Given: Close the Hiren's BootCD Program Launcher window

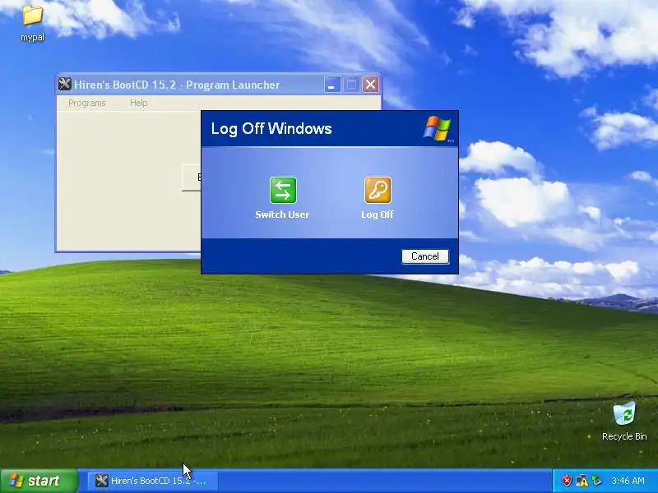Looking at the screenshot, I should [371, 85].
